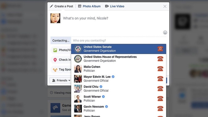Click the Contacting... label button
This screenshot has width=208, height=117.
pyautogui.click(x=61, y=40)
